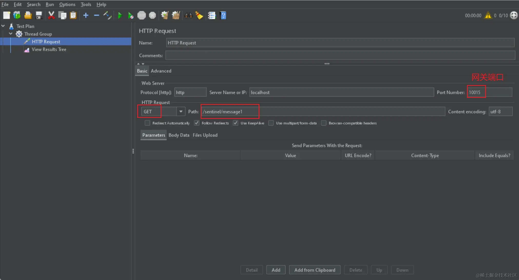Toggle Use multipart/form-data checkbox
Viewport: 519px width, 280px height.
pyautogui.click(x=271, y=123)
